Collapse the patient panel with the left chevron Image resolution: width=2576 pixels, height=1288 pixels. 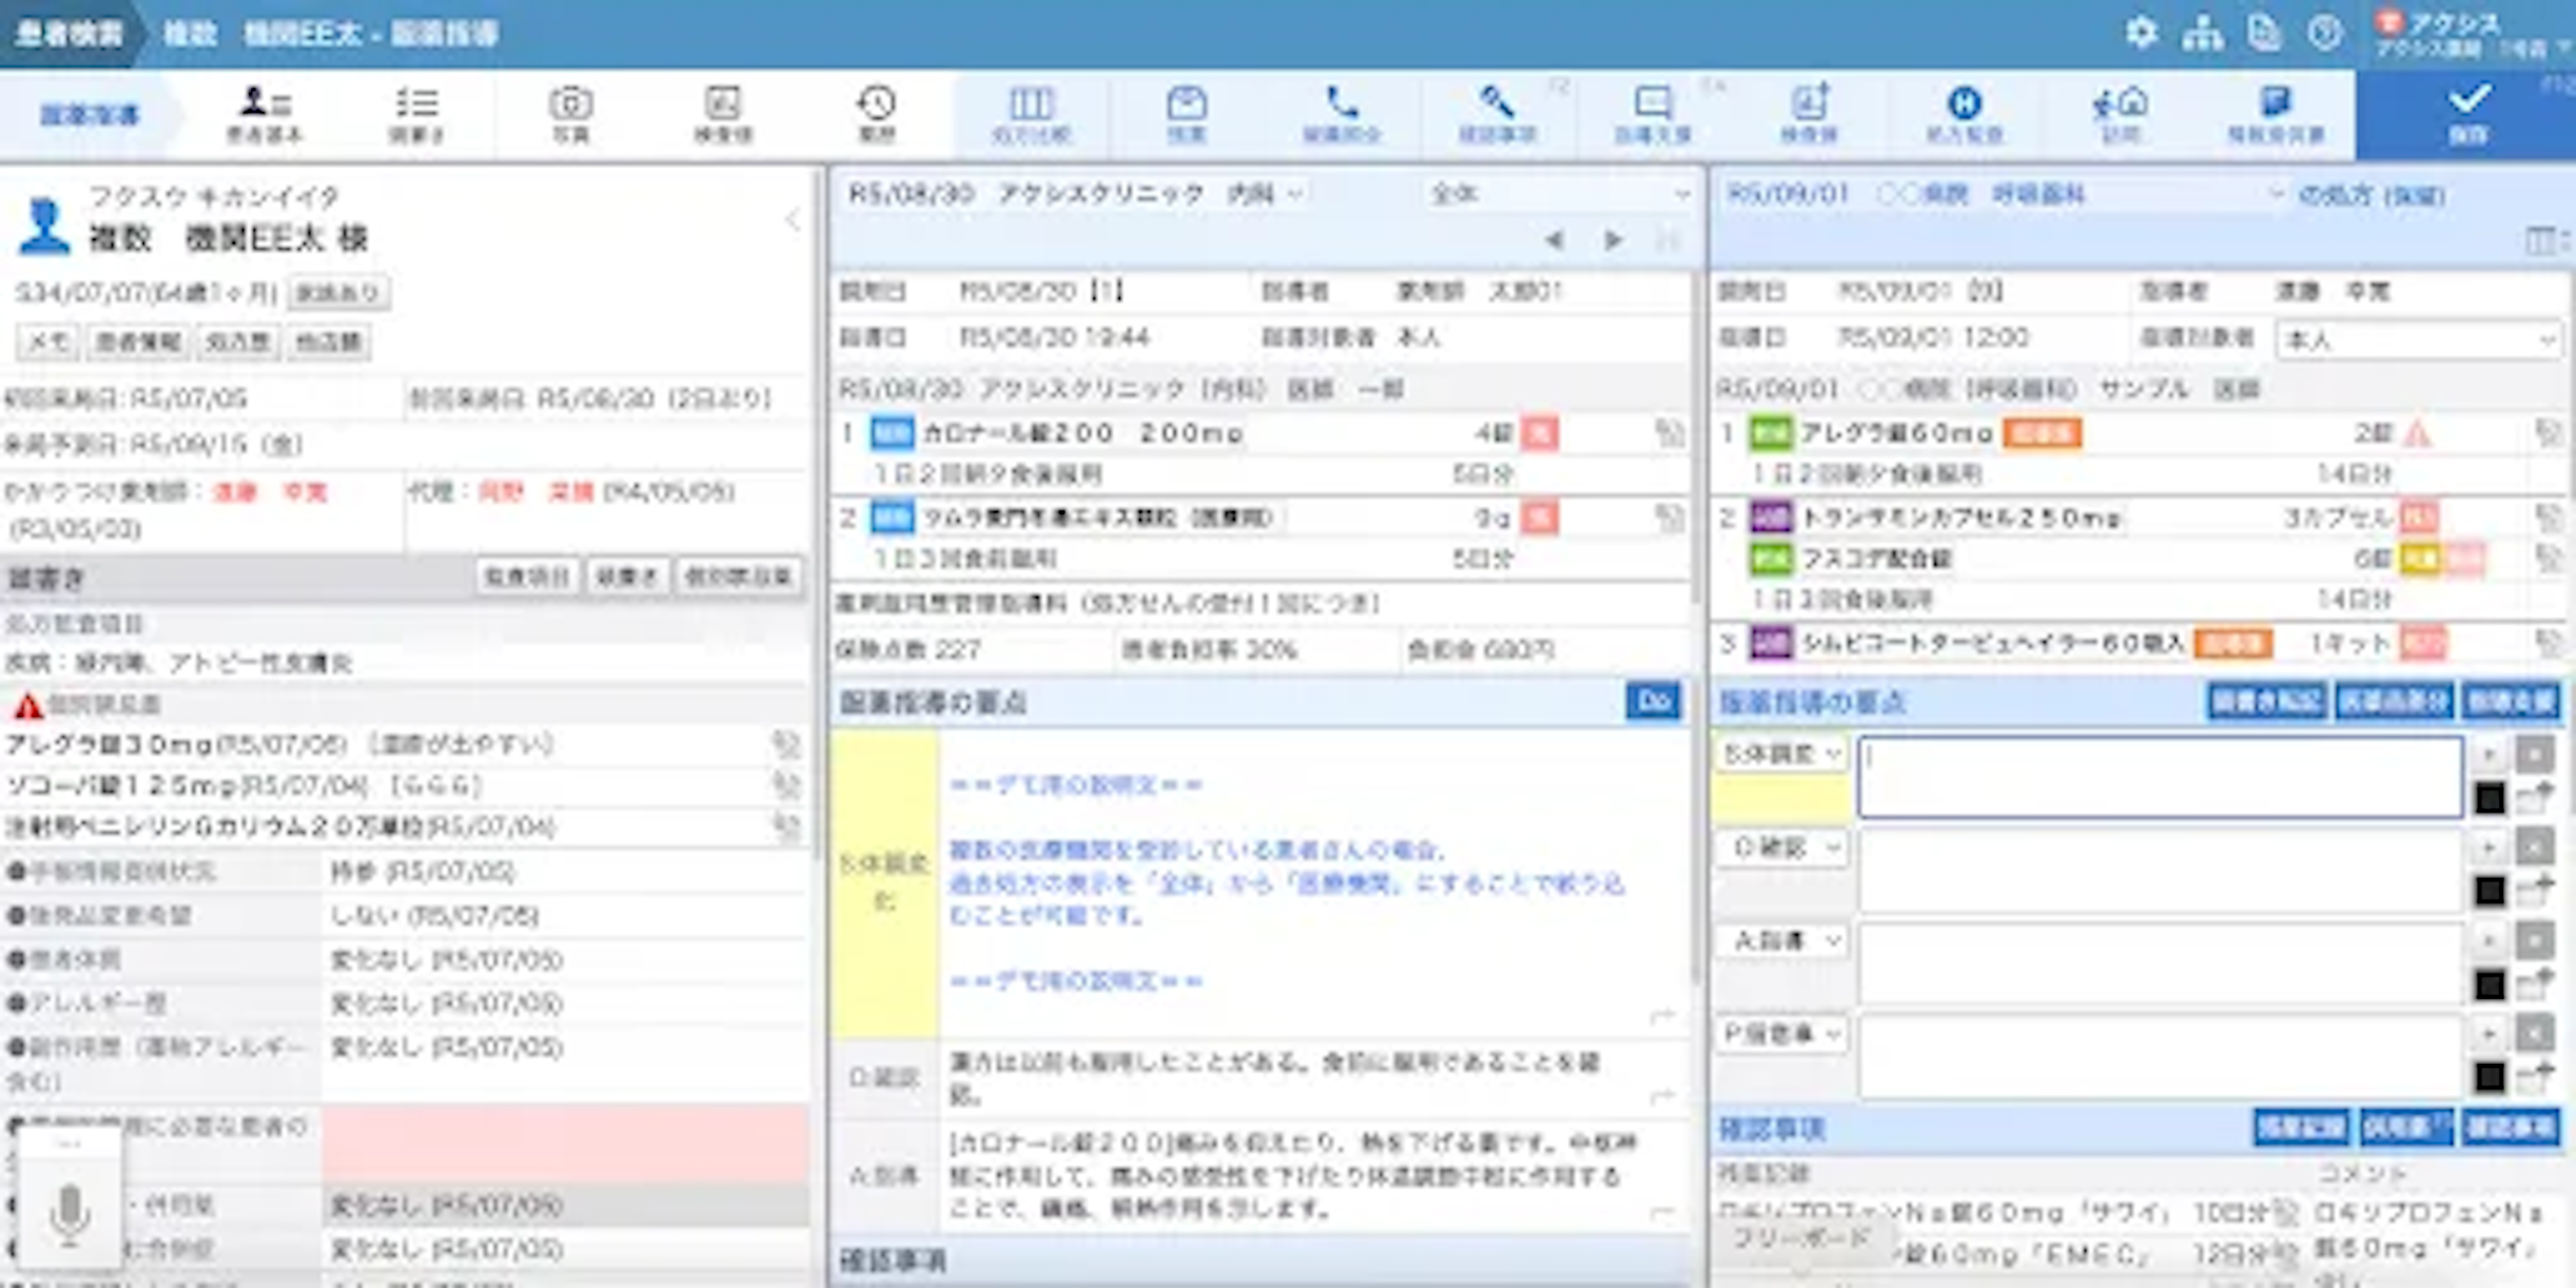pos(792,219)
